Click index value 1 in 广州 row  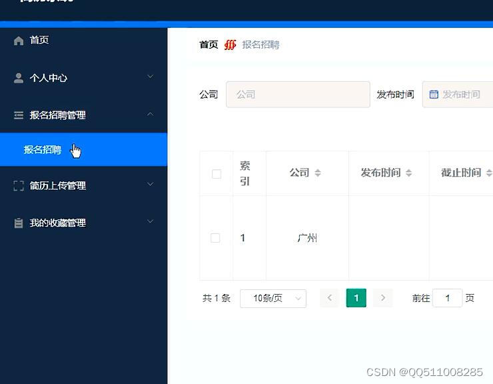pos(243,238)
